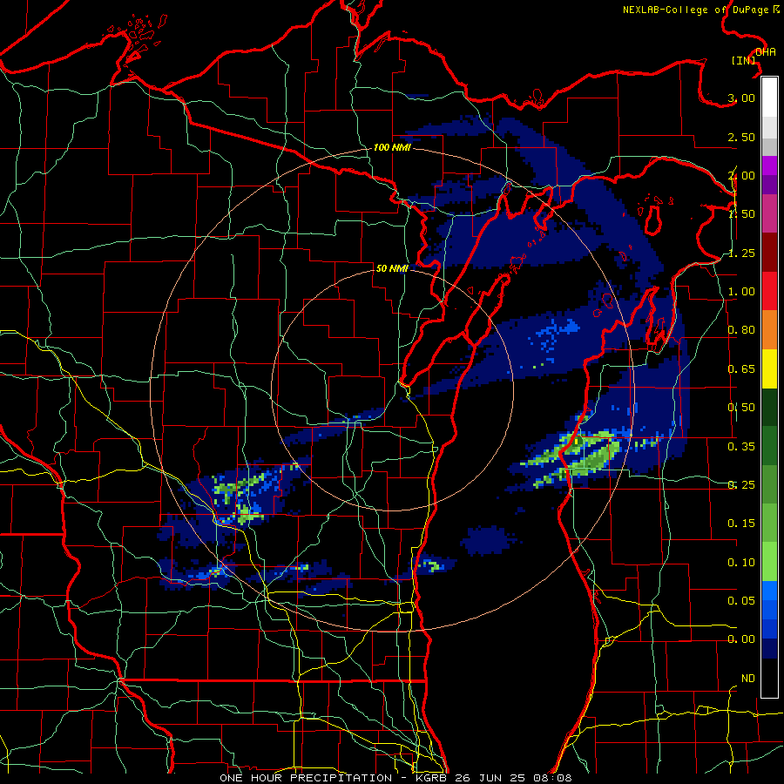784x784 pixels.
Task: Click the white 3.00 legend swatch
Action: pos(769,98)
